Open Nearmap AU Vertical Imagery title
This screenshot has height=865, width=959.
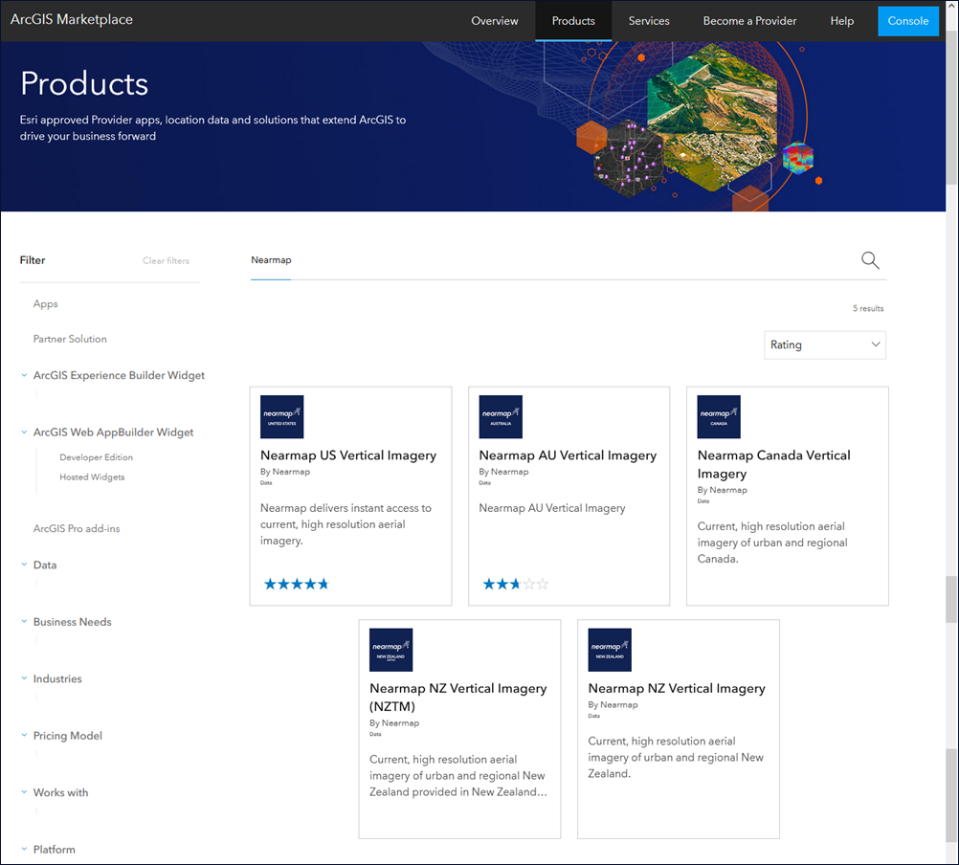pos(568,455)
